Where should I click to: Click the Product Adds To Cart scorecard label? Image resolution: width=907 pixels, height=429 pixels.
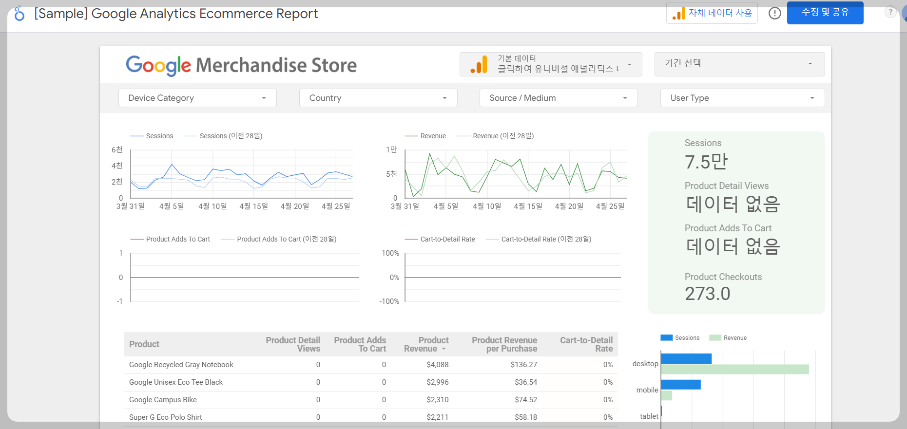tap(728, 228)
